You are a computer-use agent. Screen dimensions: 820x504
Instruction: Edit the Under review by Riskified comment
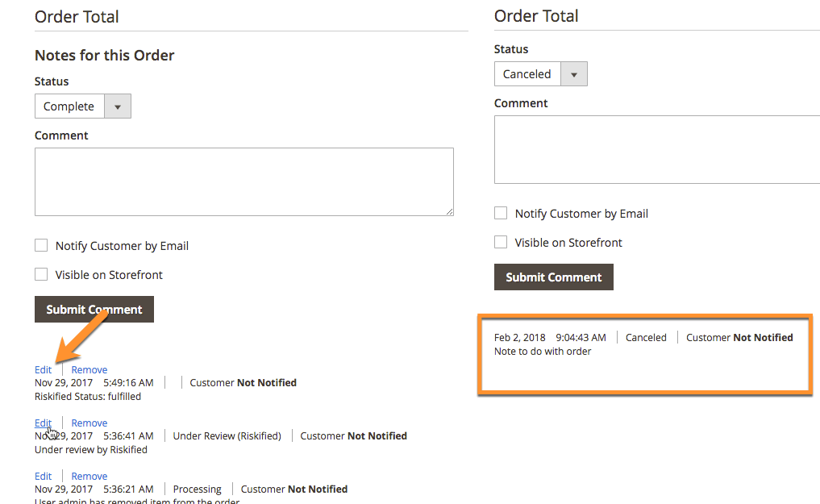43,423
